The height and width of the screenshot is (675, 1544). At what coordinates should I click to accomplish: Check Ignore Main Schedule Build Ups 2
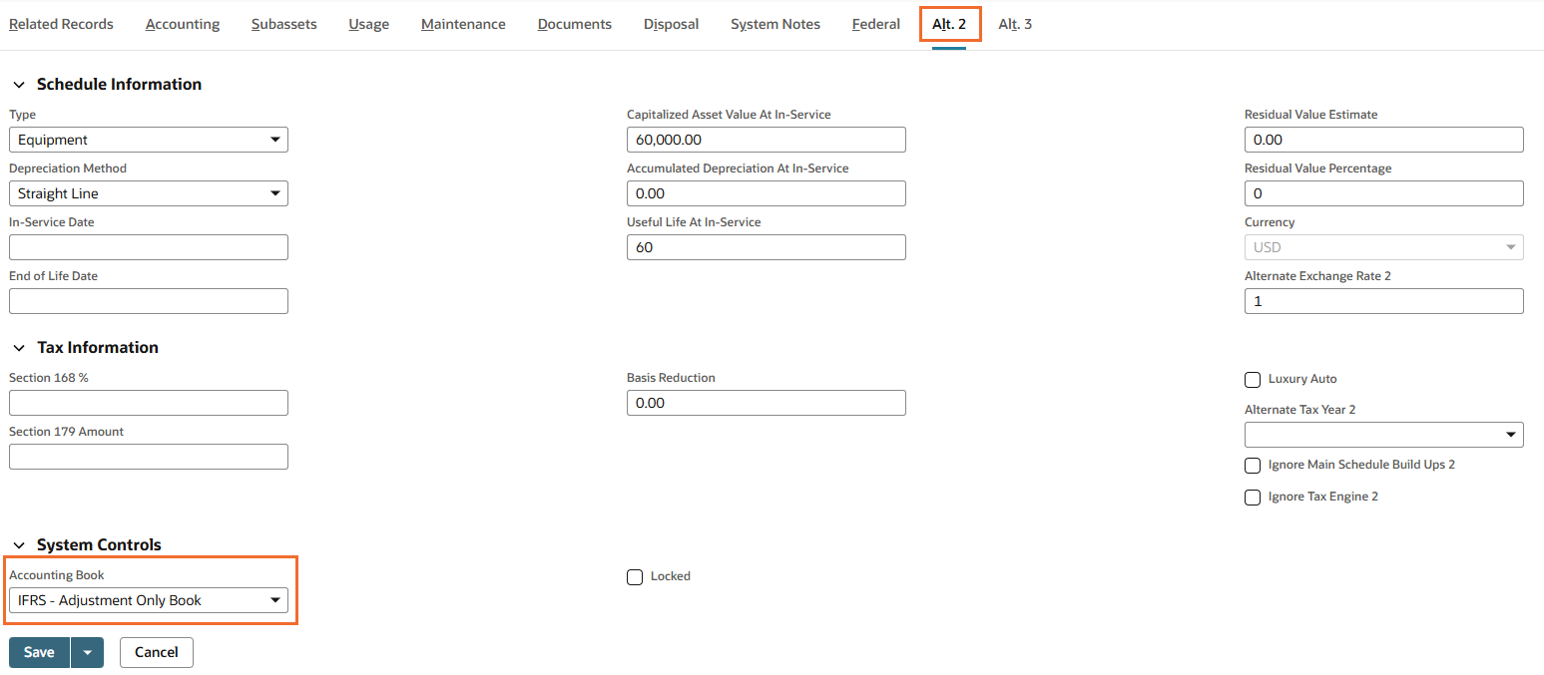(1253, 466)
